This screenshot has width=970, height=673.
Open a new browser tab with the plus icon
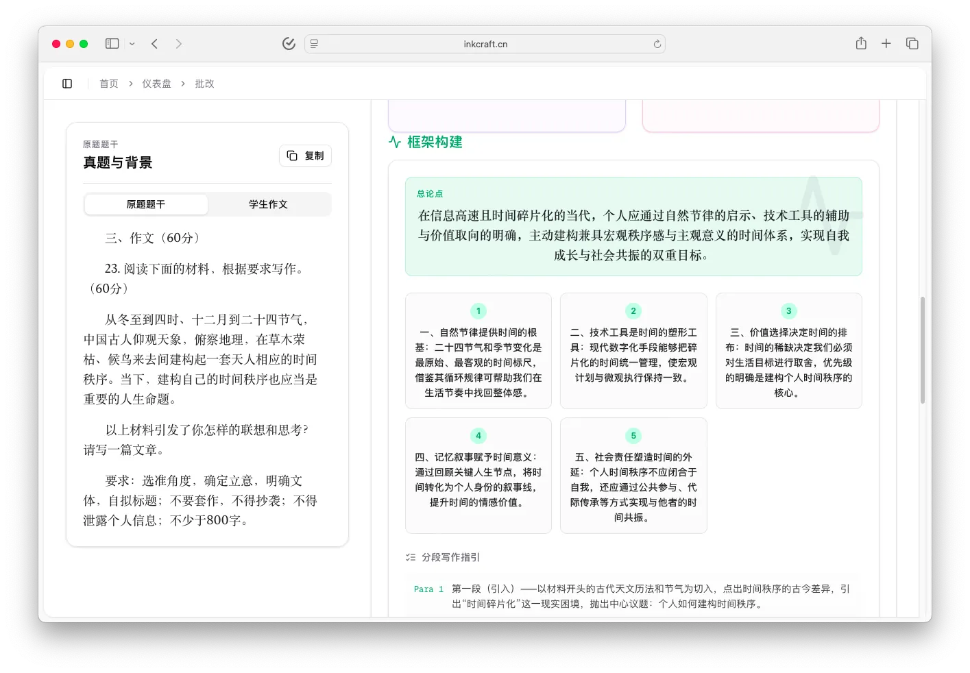[x=886, y=42]
